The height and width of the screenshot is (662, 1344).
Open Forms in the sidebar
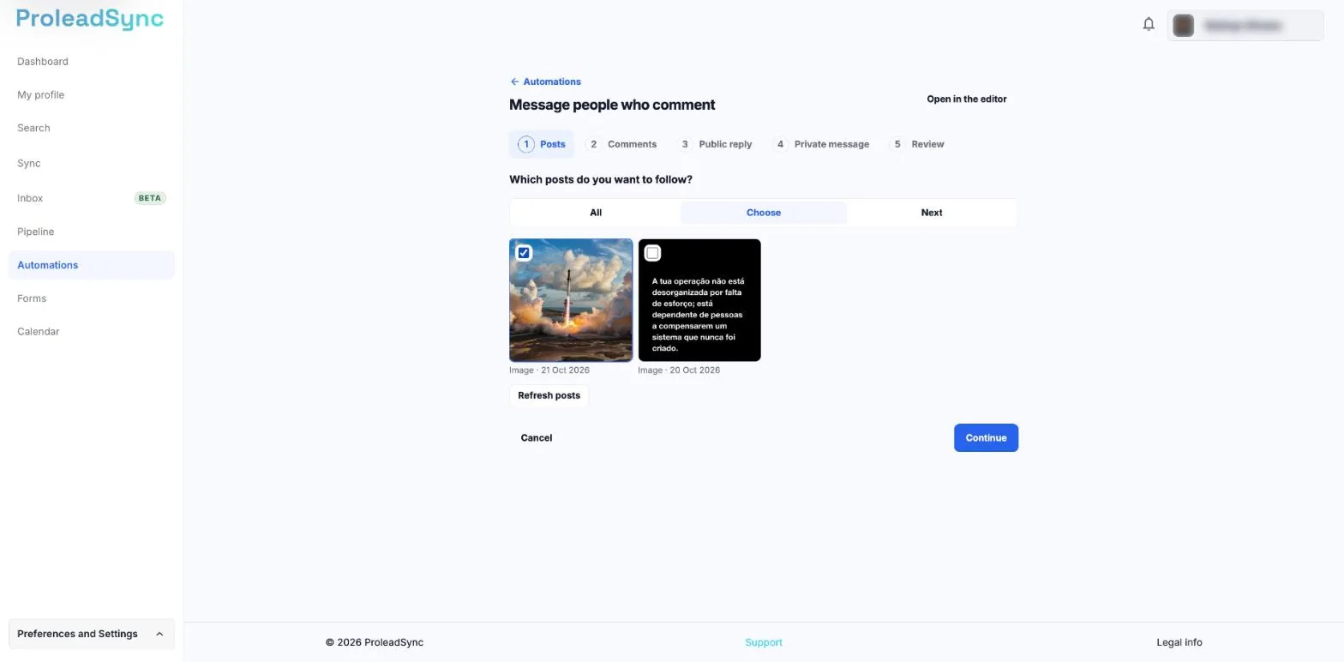pyautogui.click(x=92, y=298)
